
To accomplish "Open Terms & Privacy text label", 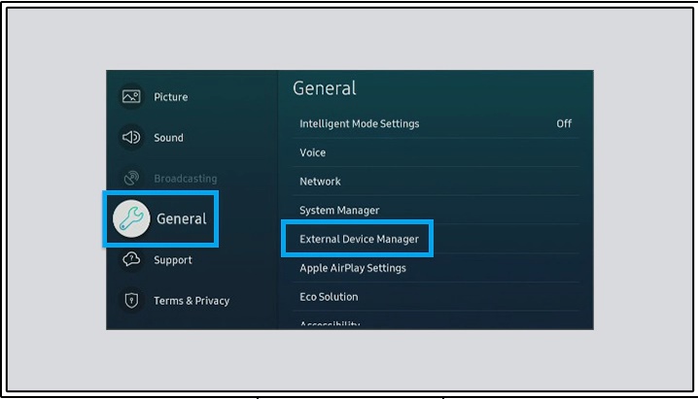I will pyautogui.click(x=192, y=301).
